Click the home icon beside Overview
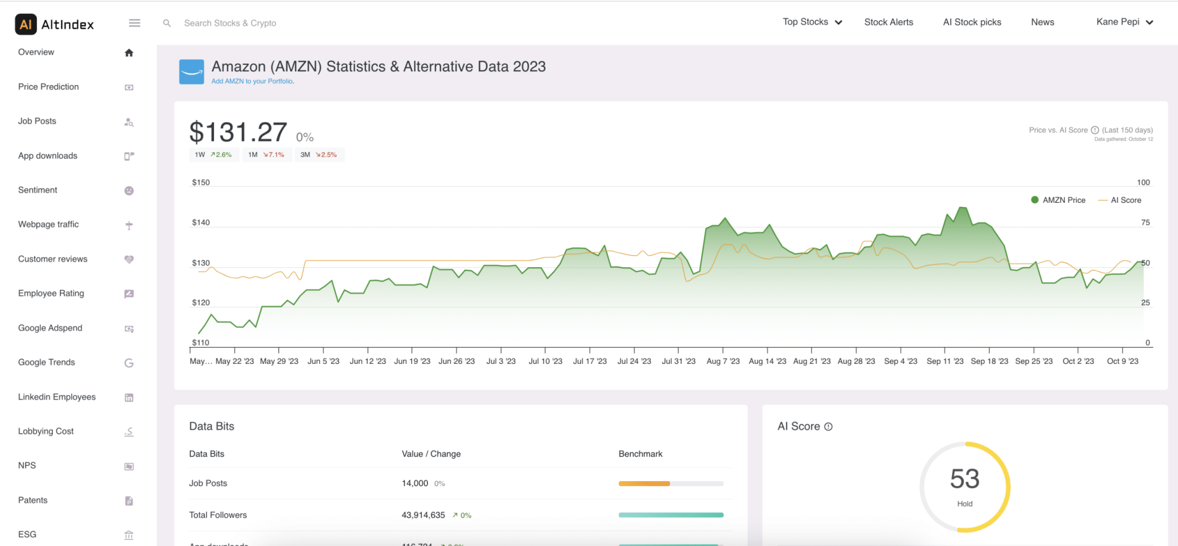 click(x=129, y=53)
